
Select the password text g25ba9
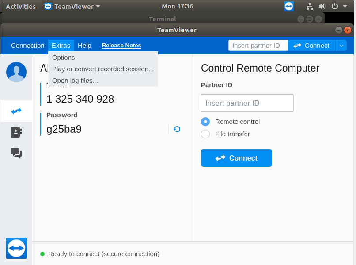tap(64, 129)
